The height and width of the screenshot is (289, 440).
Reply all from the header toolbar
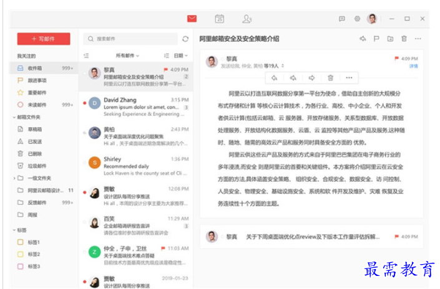(363, 39)
